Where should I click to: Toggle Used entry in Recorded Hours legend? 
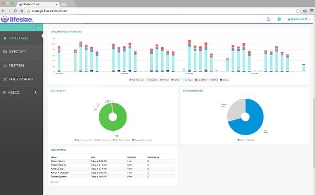click(x=240, y=140)
